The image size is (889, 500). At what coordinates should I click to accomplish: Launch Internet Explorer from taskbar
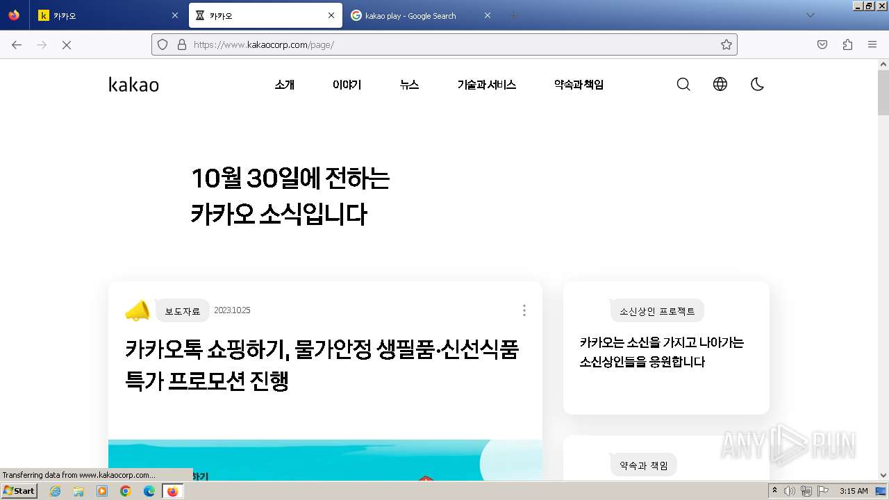(55, 491)
